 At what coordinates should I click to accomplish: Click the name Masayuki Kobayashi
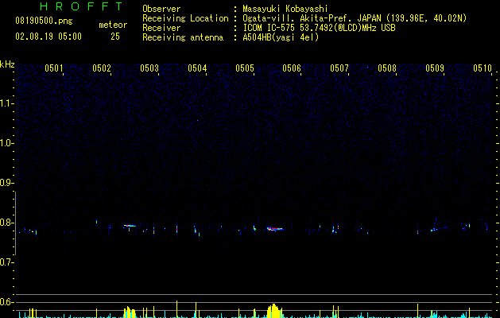(x=285, y=9)
